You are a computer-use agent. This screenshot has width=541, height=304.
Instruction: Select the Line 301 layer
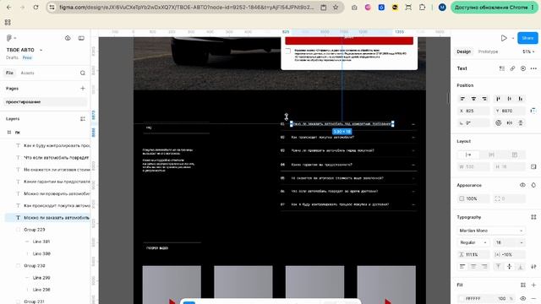point(41,242)
